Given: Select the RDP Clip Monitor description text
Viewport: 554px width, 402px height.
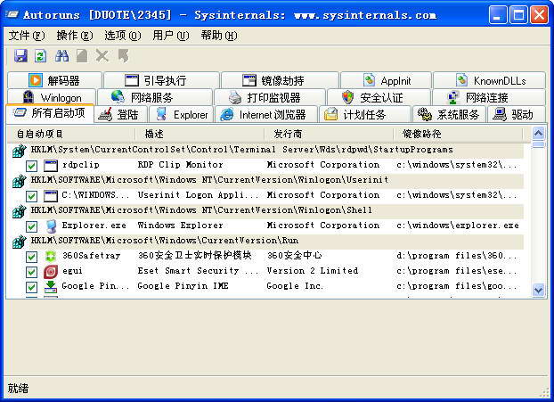Looking at the screenshot, I should tap(180, 165).
